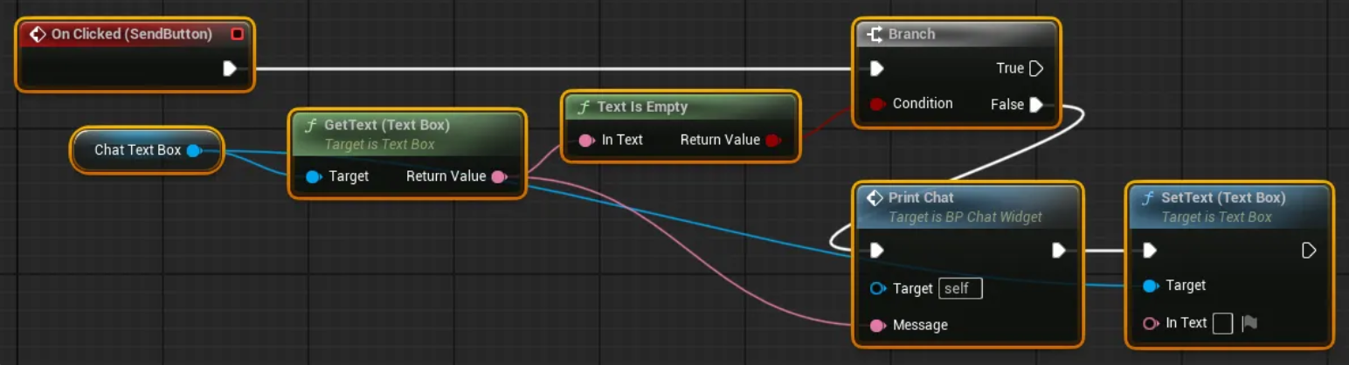
Task: Select the SetText (Text Box) node title
Action: click(1223, 197)
